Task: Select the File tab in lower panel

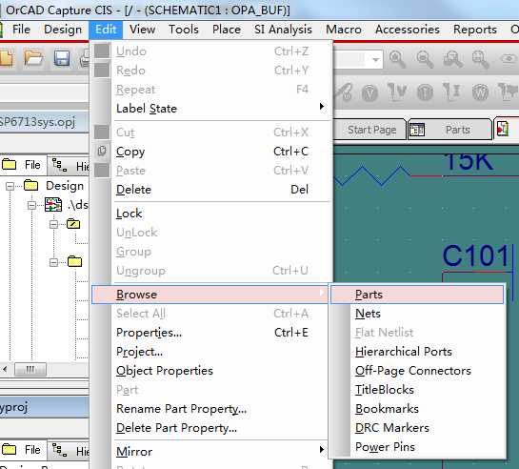Action: click(x=23, y=450)
